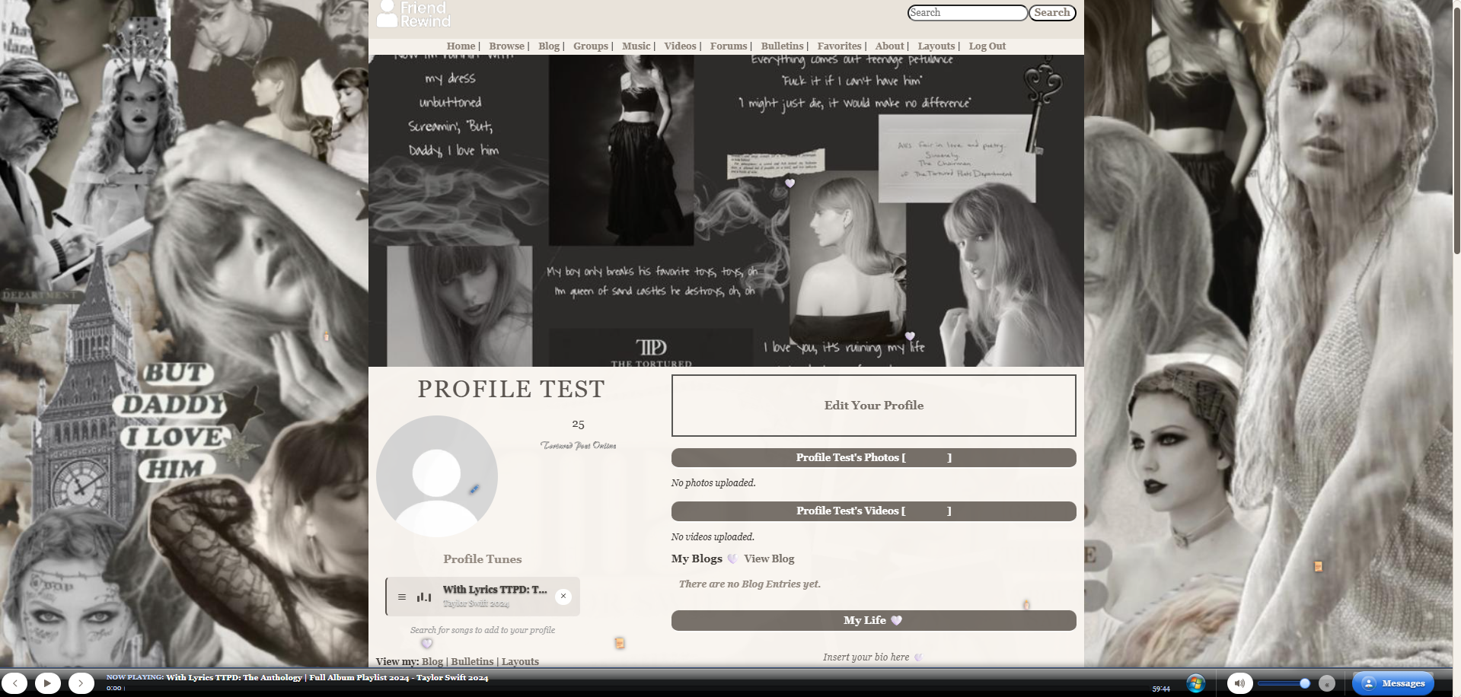Viewport: 1461px width, 697px height.
Task: Open the Messages panel
Action: pos(1393,683)
